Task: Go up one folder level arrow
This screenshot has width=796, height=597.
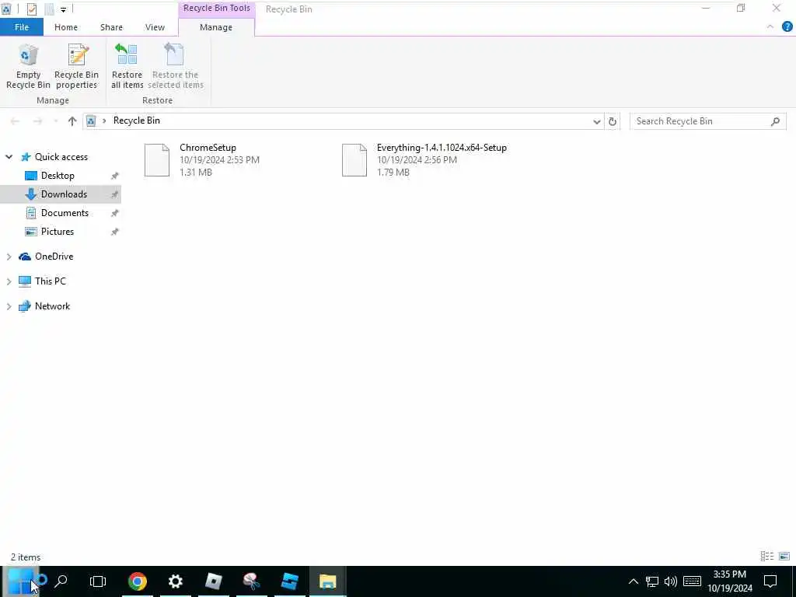Action: coord(72,121)
